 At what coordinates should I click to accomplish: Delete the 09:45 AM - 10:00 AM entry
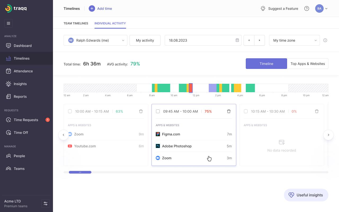pyautogui.click(x=229, y=111)
